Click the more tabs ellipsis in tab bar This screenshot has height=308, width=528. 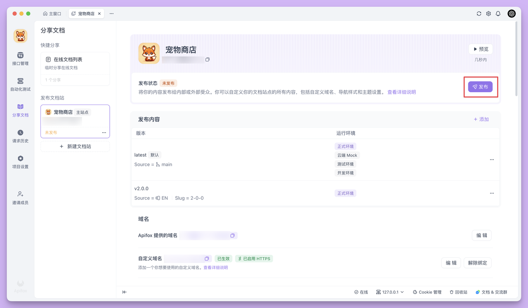point(111,14)
